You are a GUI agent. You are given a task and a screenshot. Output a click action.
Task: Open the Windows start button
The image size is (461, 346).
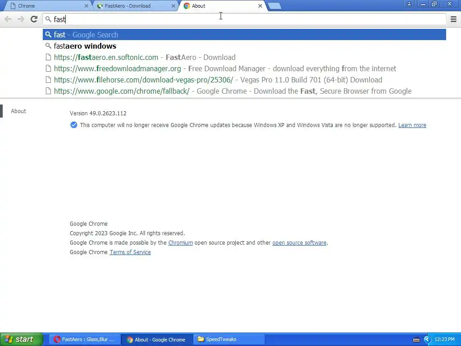pyautogui.click(x=22, y=339)
